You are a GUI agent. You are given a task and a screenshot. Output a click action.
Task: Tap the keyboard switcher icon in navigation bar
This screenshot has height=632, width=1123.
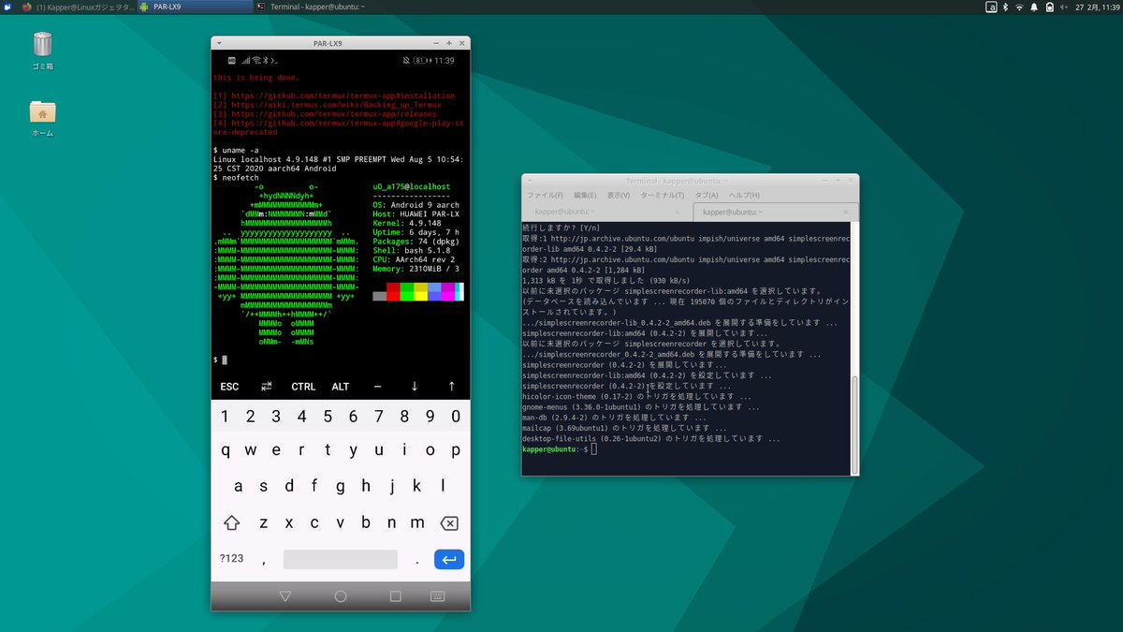437,595
